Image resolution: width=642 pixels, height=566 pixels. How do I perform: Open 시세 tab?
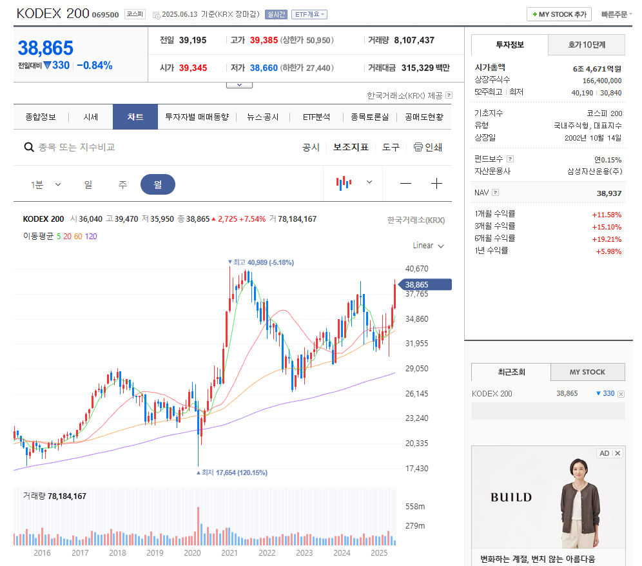90,117
